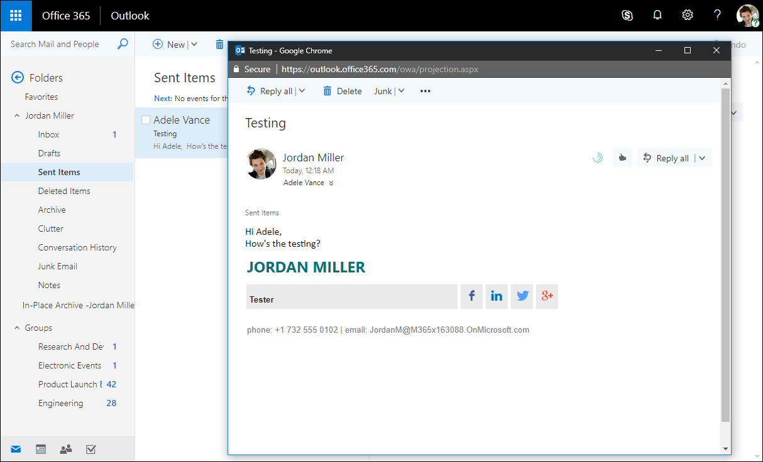Click Delete in the popup toolbar

tap(342, 91)
